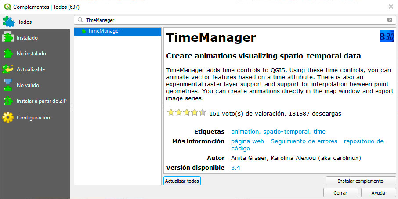398x199 pixels.
Task: Click the No instalado green puzzle icon
Action: click(x=8, y=54)
